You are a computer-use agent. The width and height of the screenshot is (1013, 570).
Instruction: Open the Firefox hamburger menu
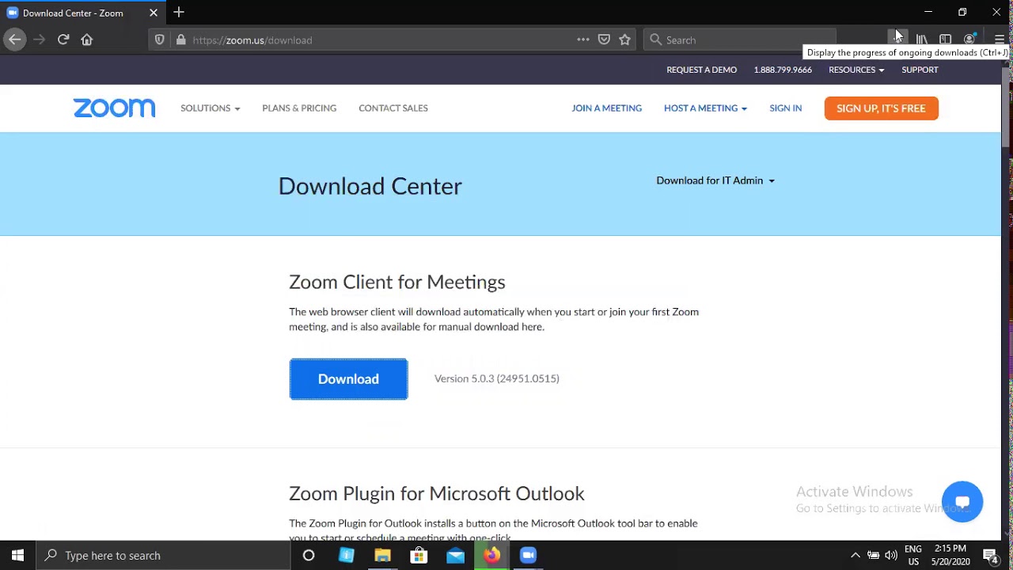999,40
